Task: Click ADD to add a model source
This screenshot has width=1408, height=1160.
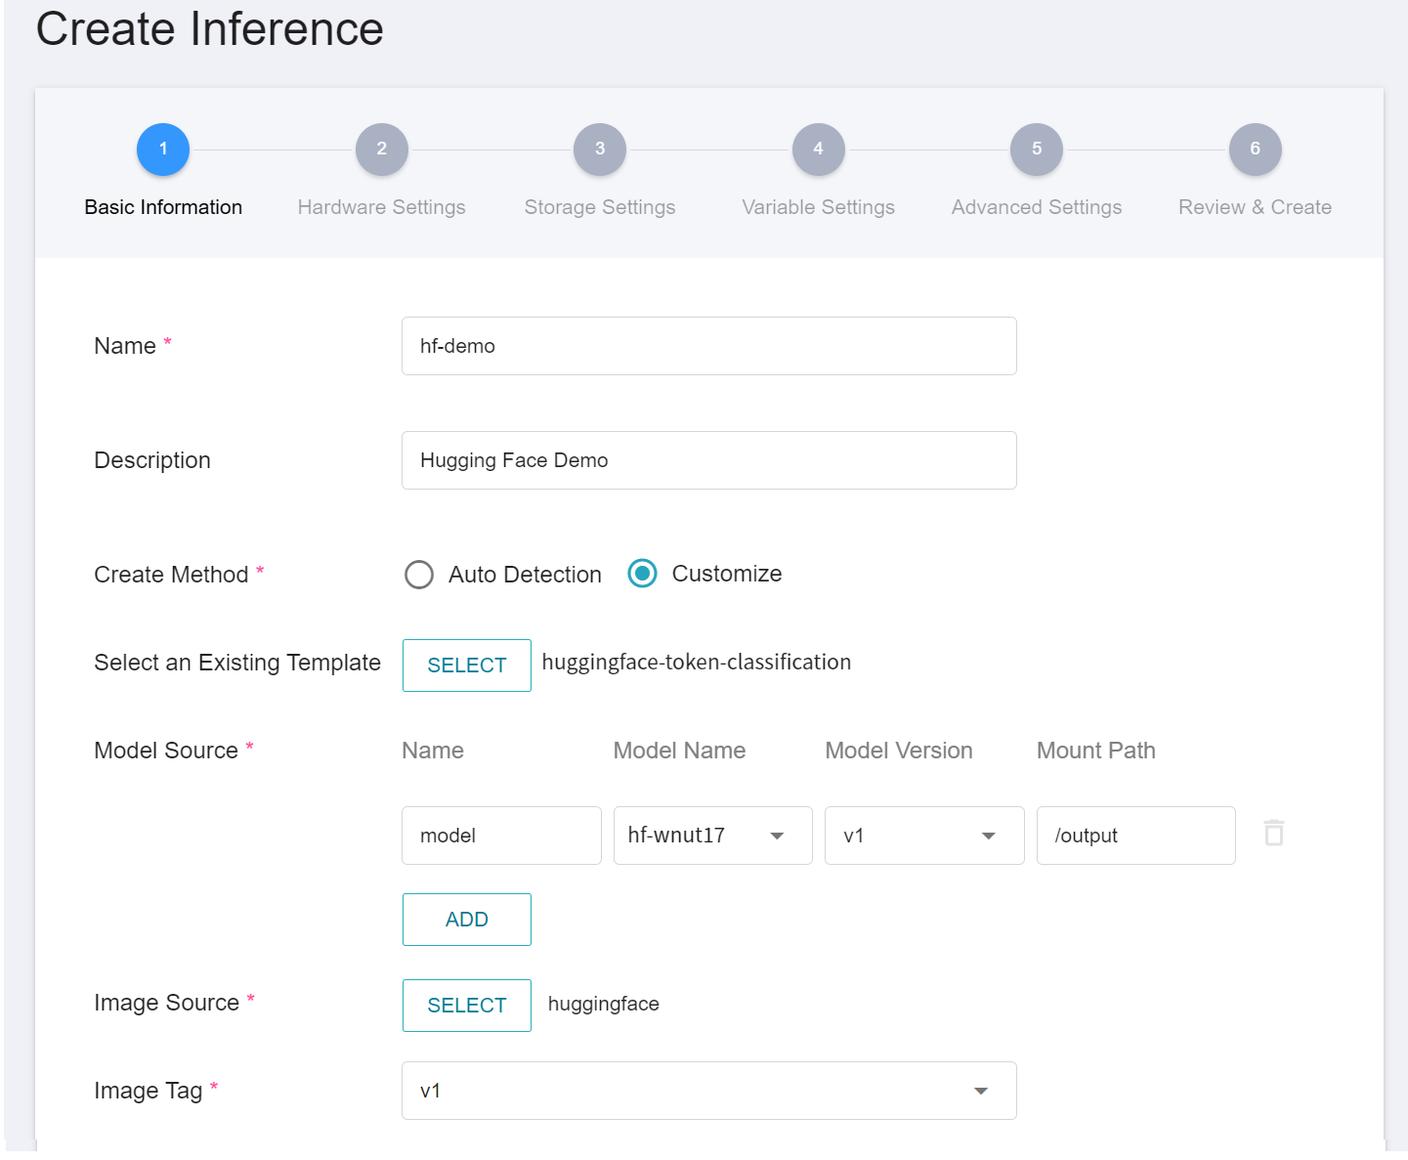Action: (x=467, y=920)
